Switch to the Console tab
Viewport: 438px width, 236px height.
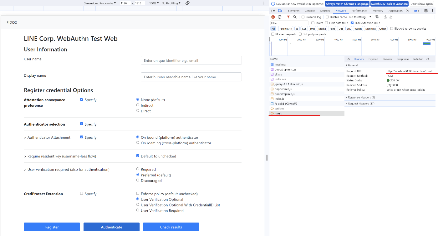point(310,11)
